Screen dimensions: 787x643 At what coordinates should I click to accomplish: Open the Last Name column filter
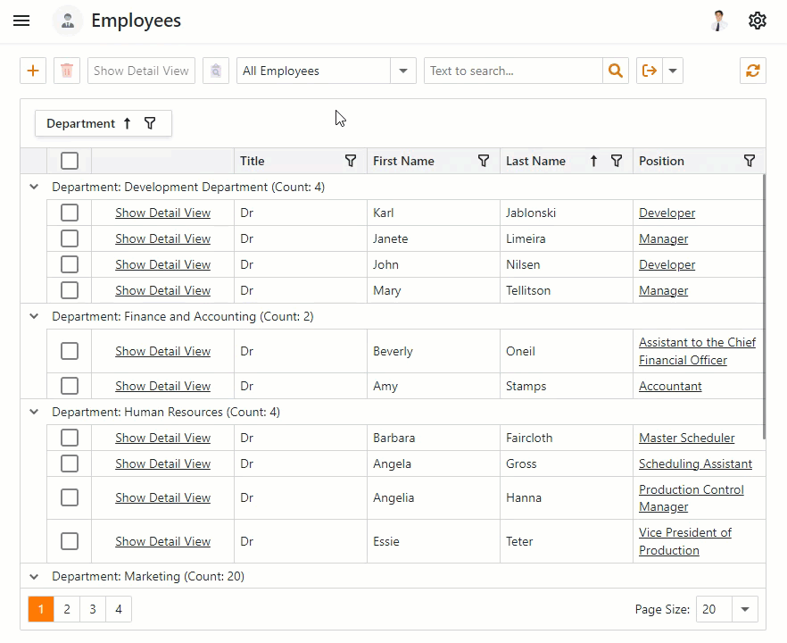click(x=617, y=161)
